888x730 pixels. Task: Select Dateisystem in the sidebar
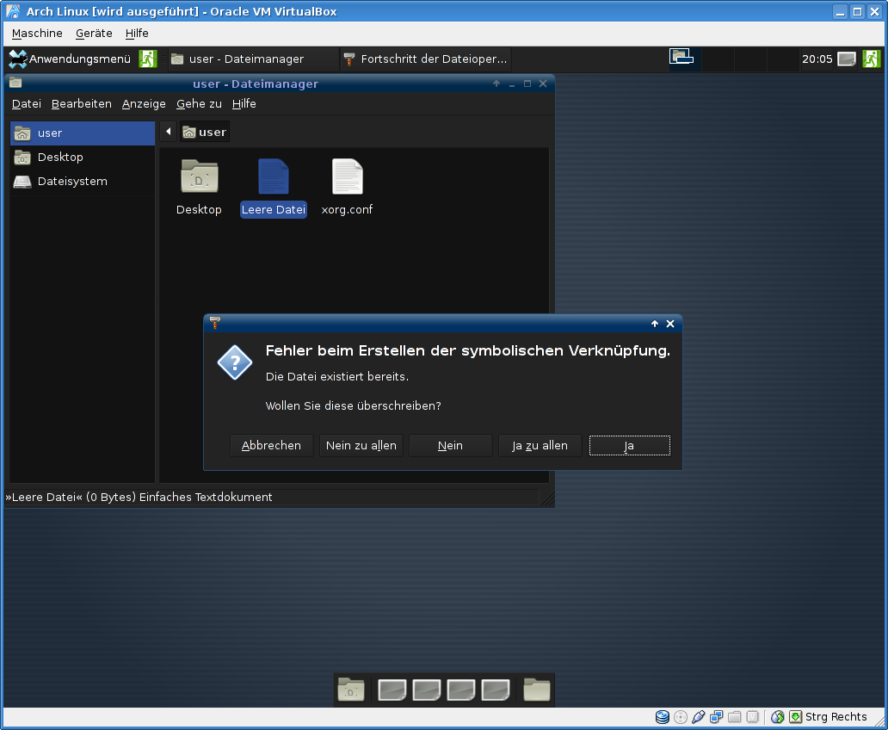[x=72, y=181]
